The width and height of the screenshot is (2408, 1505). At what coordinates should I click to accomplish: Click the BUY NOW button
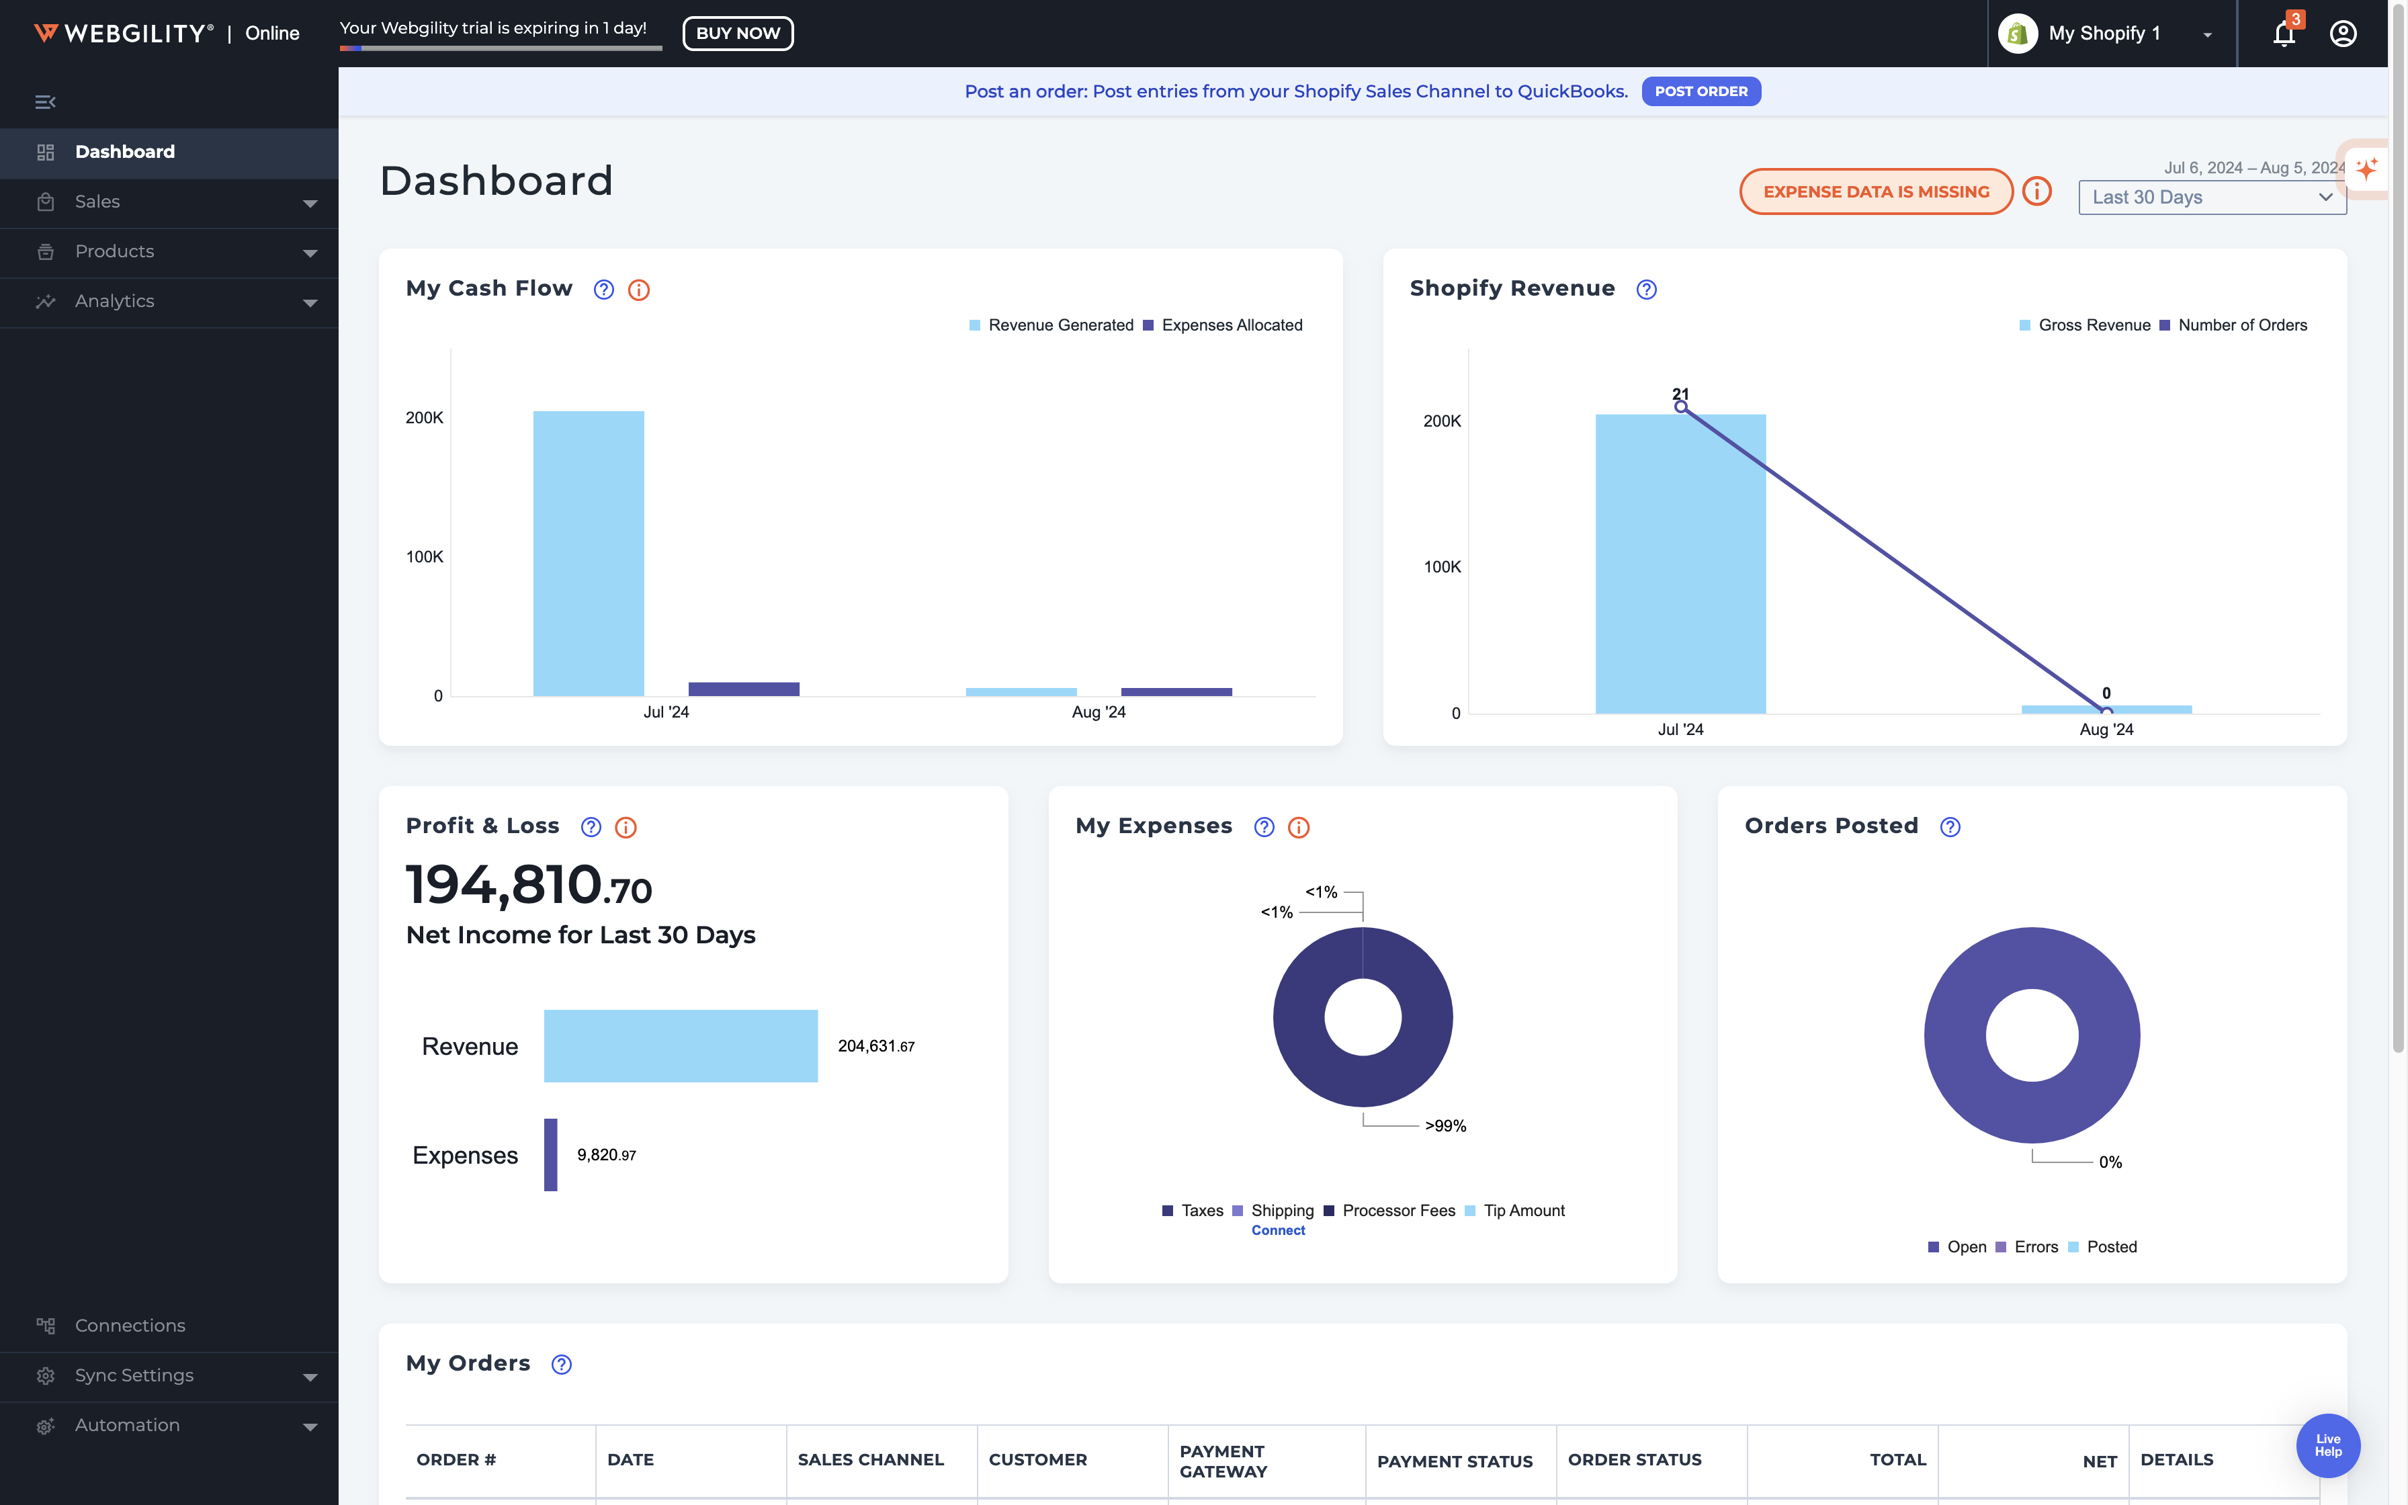click(x=737, y=33)
